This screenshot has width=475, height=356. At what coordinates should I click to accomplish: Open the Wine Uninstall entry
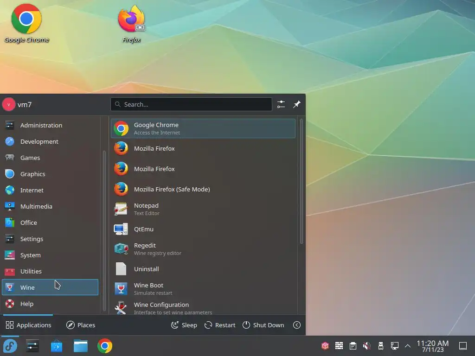pyautogui.click(x=203, y=269)
